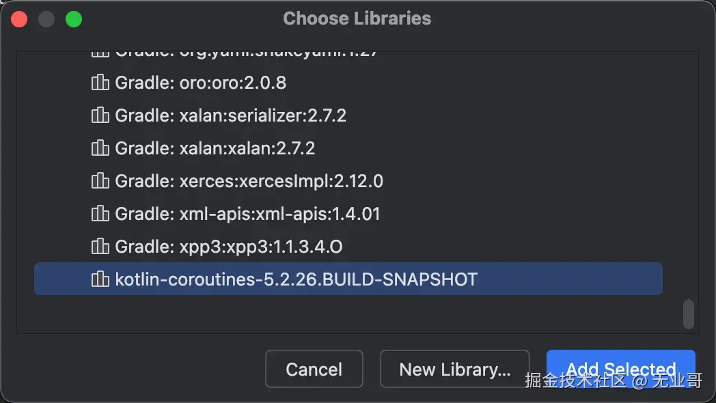Select Gradle: xml-apis:xml-apis:1.4.01 library
The image size is (716, 403).
247,214
